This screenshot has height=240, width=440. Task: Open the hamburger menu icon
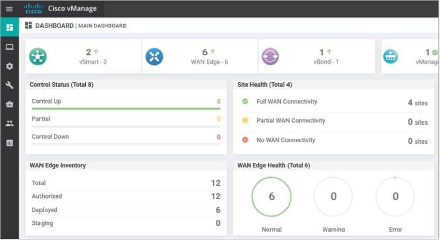(10, 9)
